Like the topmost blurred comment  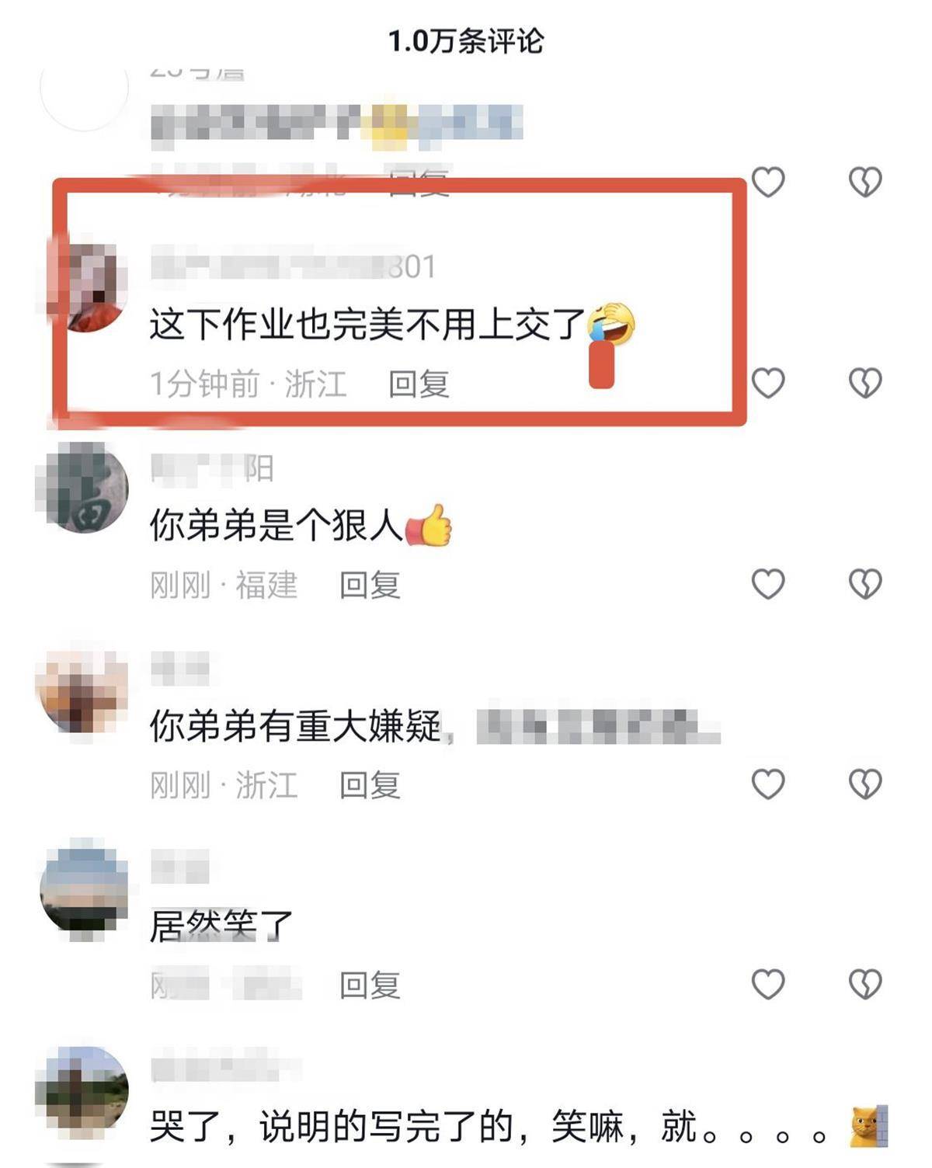768,182
